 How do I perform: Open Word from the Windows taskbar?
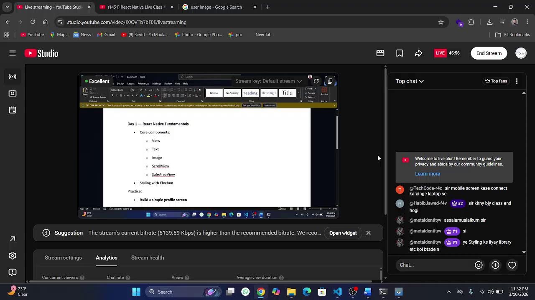pos(368,292)
